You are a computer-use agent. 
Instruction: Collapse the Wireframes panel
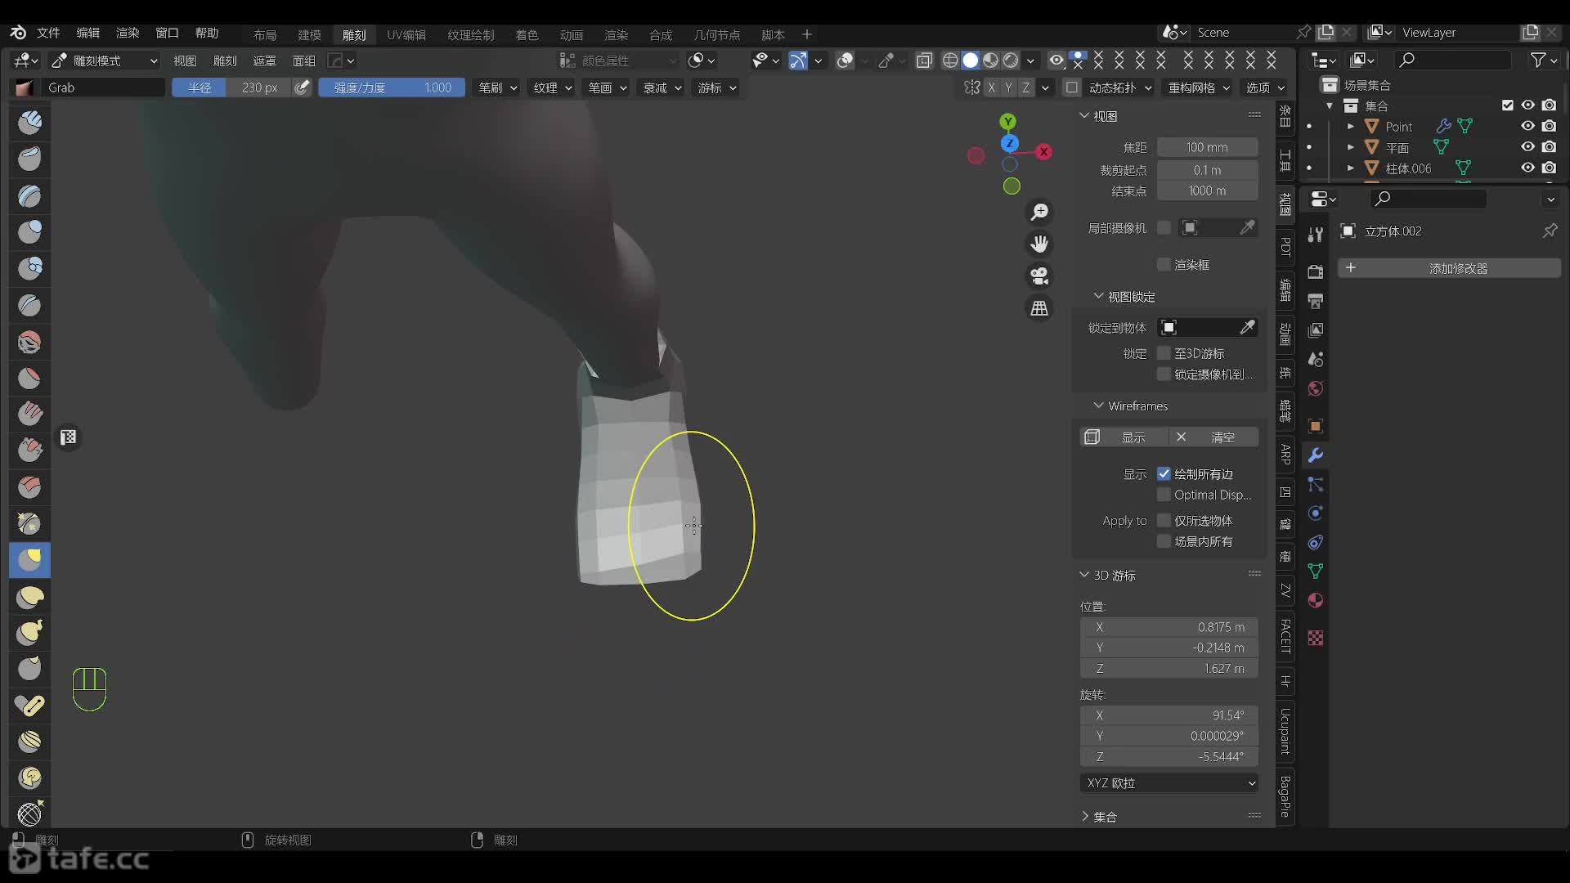tap(1099, 406)
